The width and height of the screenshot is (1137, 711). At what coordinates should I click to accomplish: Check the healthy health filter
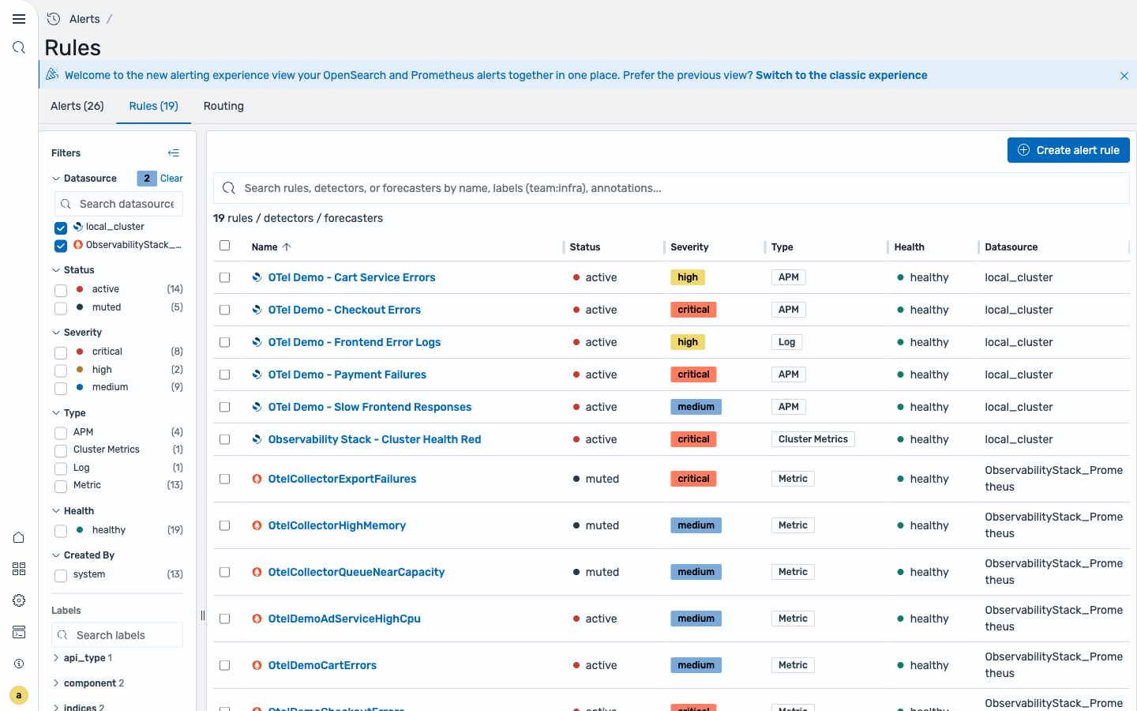[61, 532]
